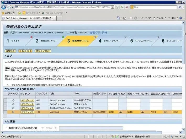Enable 監視対象システムの負荷分散 checkbox

pos(7,128)
